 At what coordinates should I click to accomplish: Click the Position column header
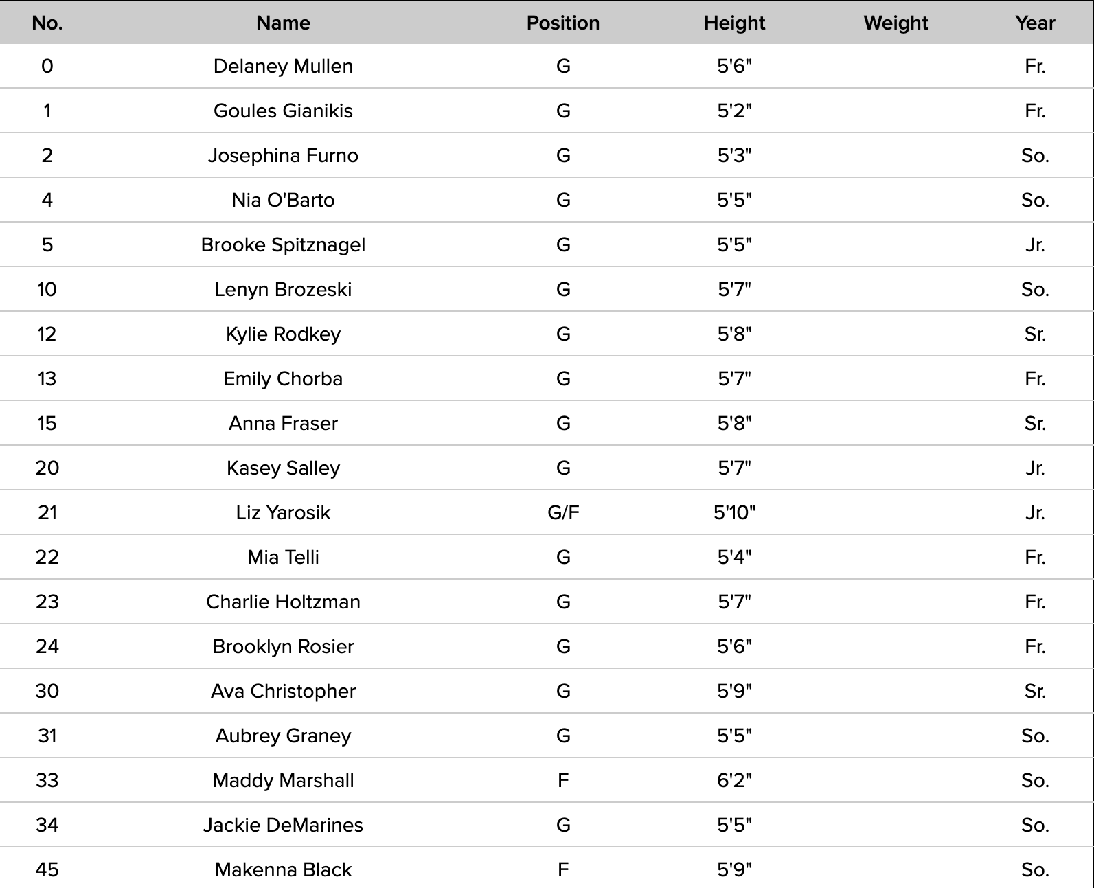click(x=562, y=23)
